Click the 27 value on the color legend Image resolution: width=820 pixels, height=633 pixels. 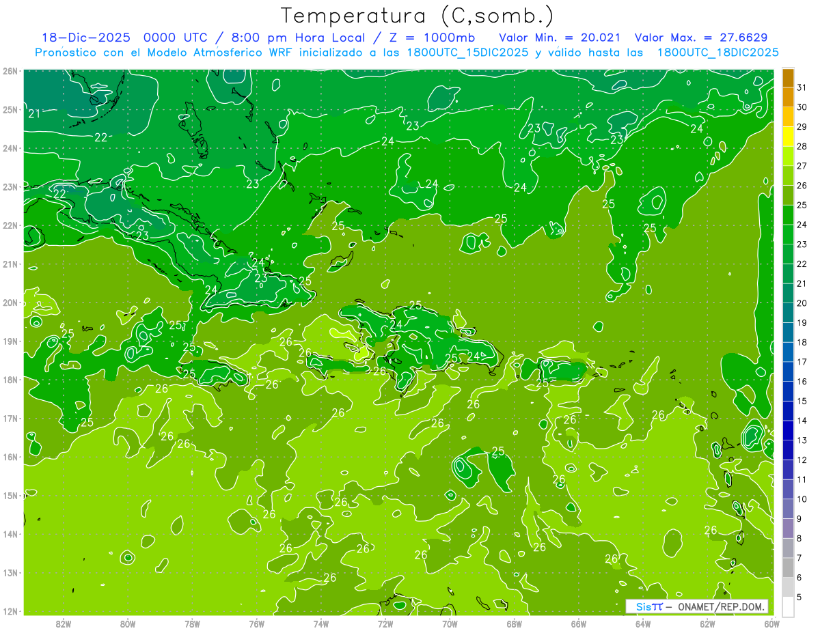coord(802,166)
